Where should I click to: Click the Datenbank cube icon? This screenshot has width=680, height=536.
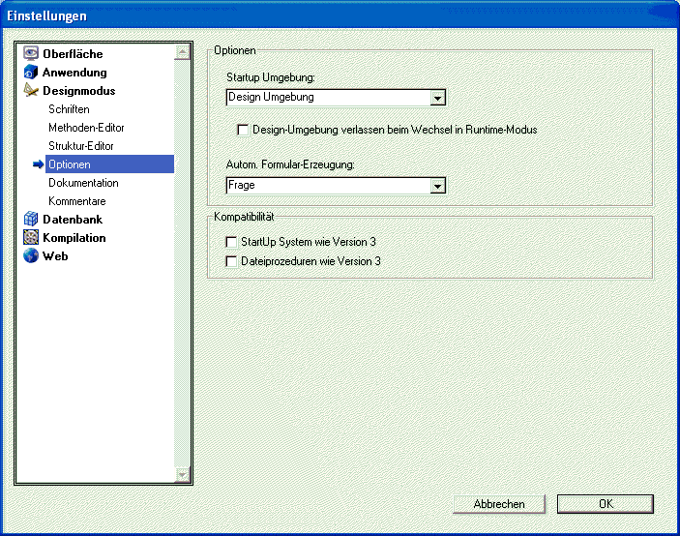[x=30, y=220]
